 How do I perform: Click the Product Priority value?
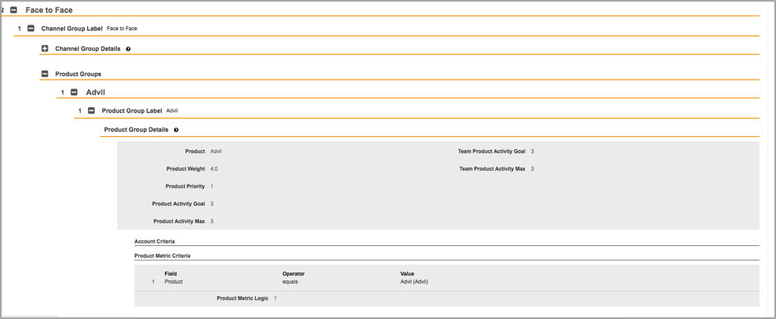212,186
